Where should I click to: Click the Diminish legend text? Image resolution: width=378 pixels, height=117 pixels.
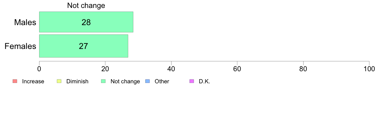click(x=77, y=81)
